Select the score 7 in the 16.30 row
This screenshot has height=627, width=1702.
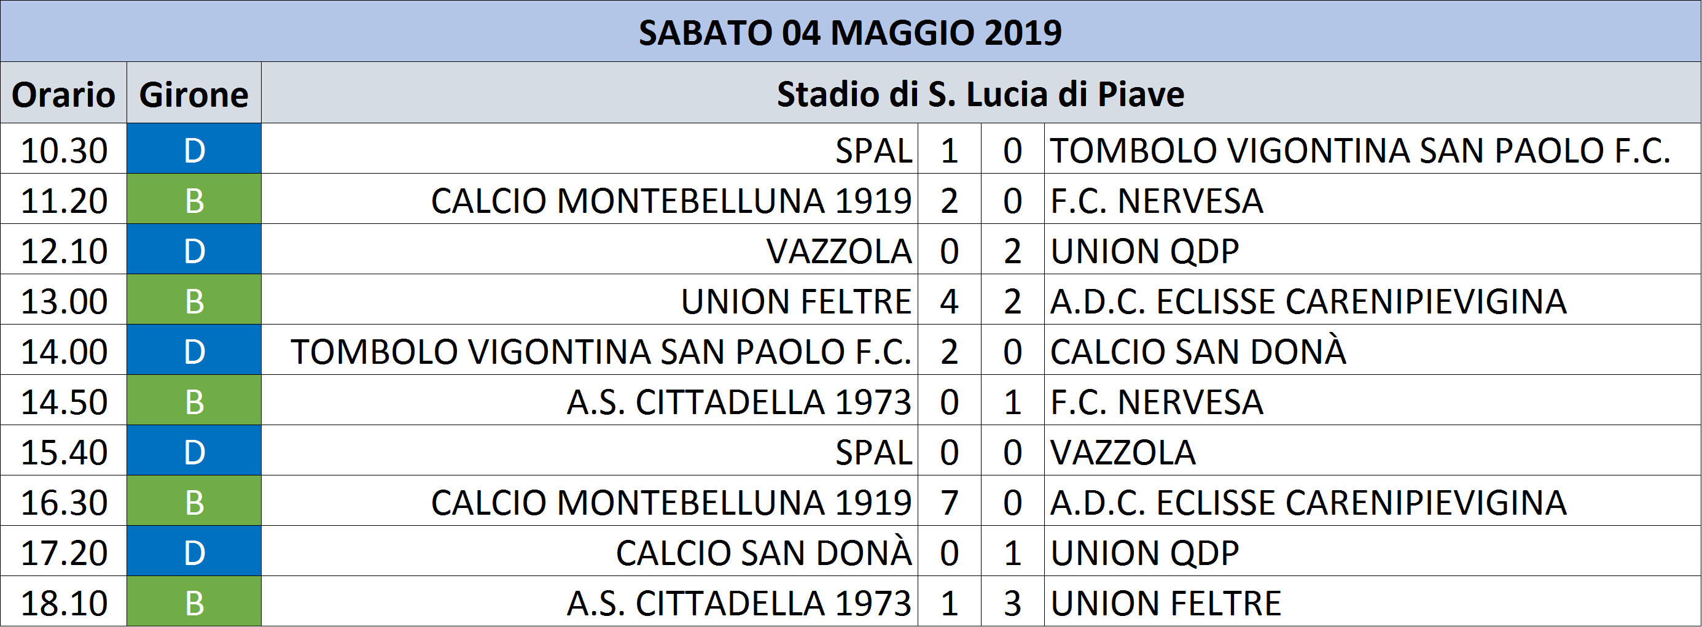click(x=950, y=502)
